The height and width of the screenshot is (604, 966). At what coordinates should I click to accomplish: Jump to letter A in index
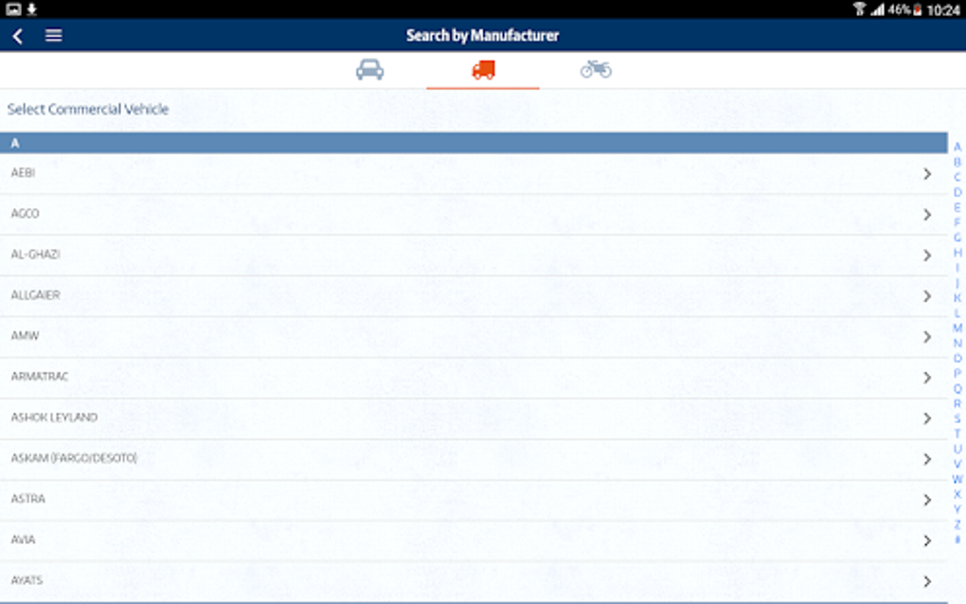pos(957,147)
